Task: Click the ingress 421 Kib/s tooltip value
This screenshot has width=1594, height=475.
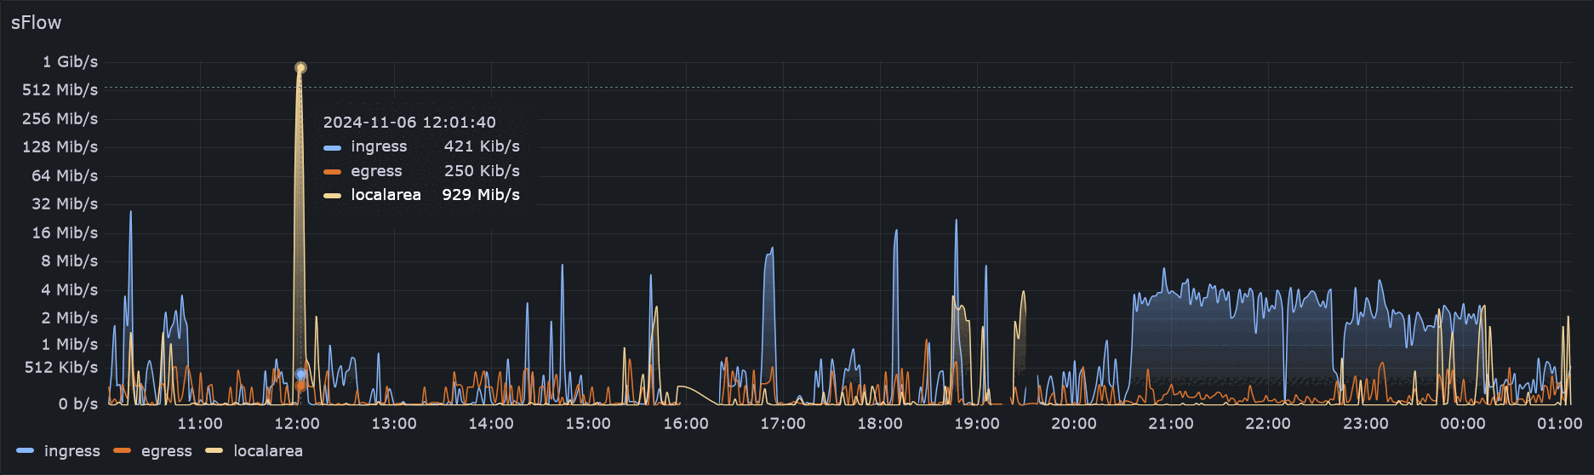Action: click(x=482, y=146)
